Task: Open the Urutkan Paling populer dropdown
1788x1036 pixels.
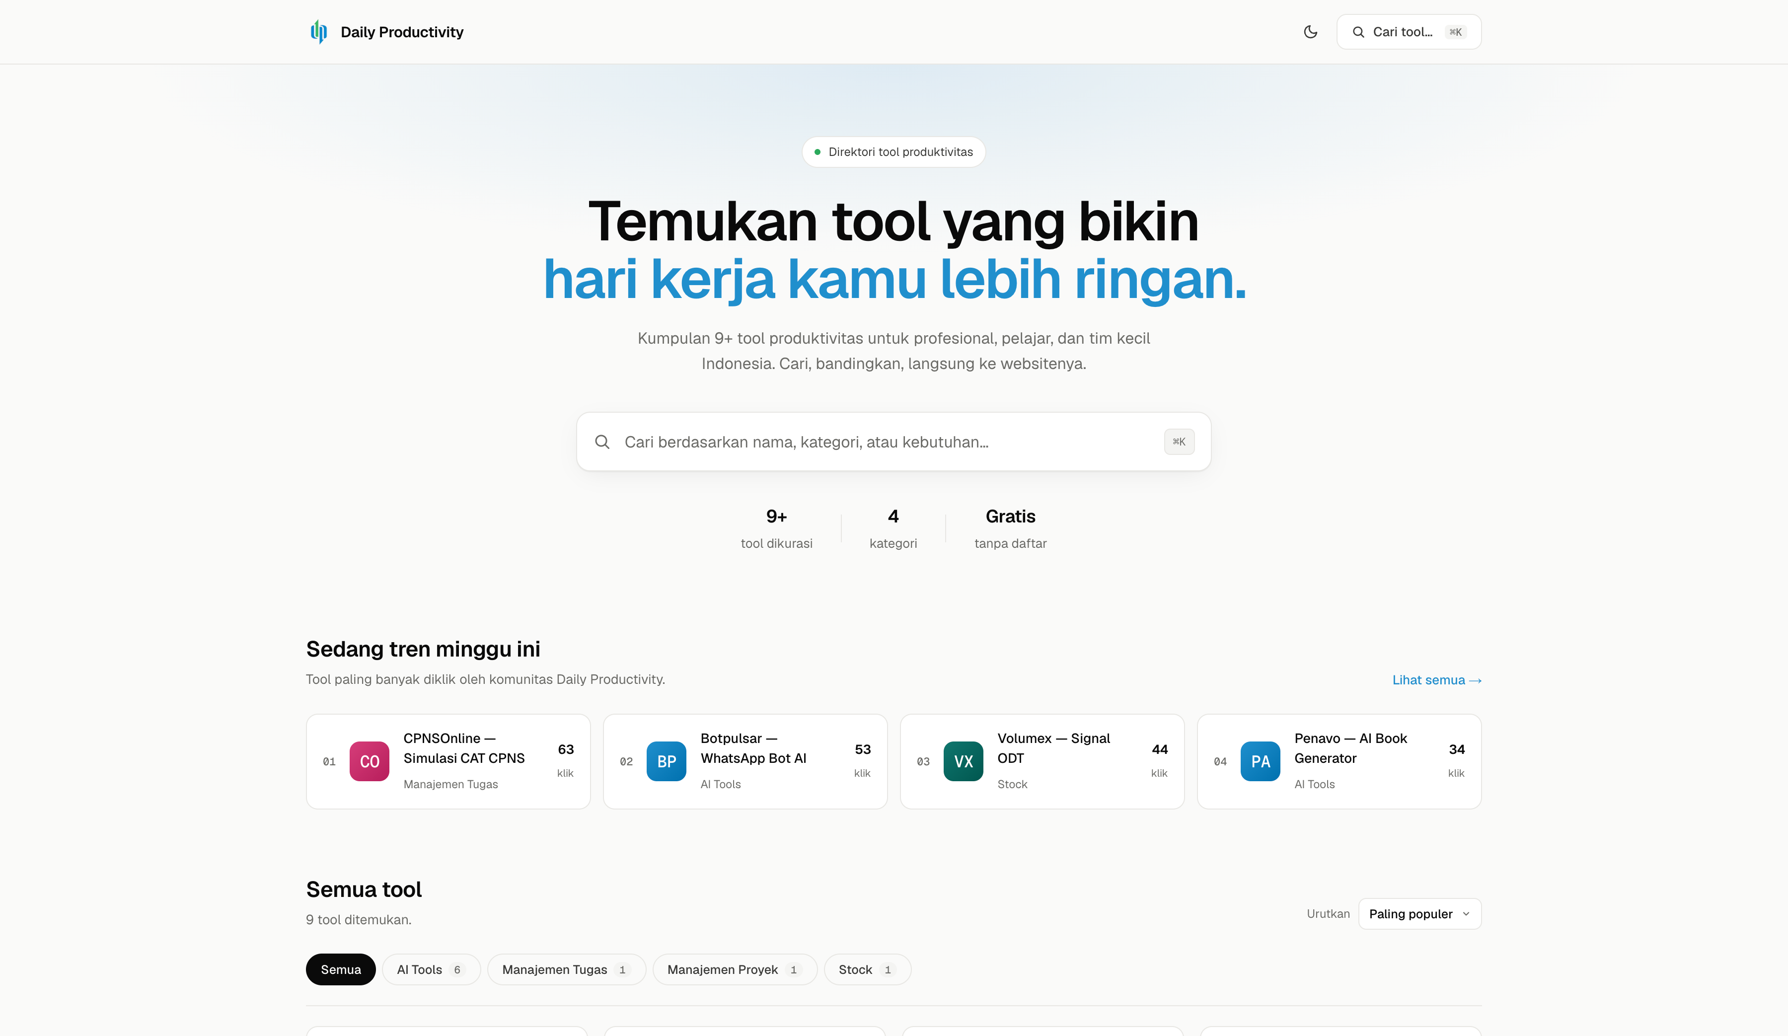Action: coord(1419,914)
